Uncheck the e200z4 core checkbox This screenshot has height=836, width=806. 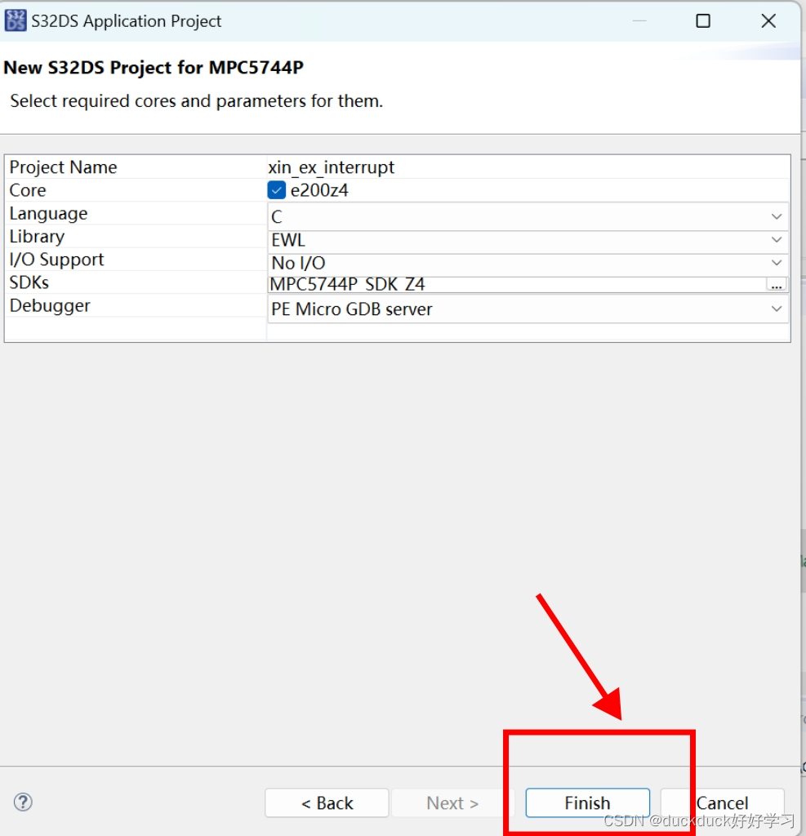[276, 190]
